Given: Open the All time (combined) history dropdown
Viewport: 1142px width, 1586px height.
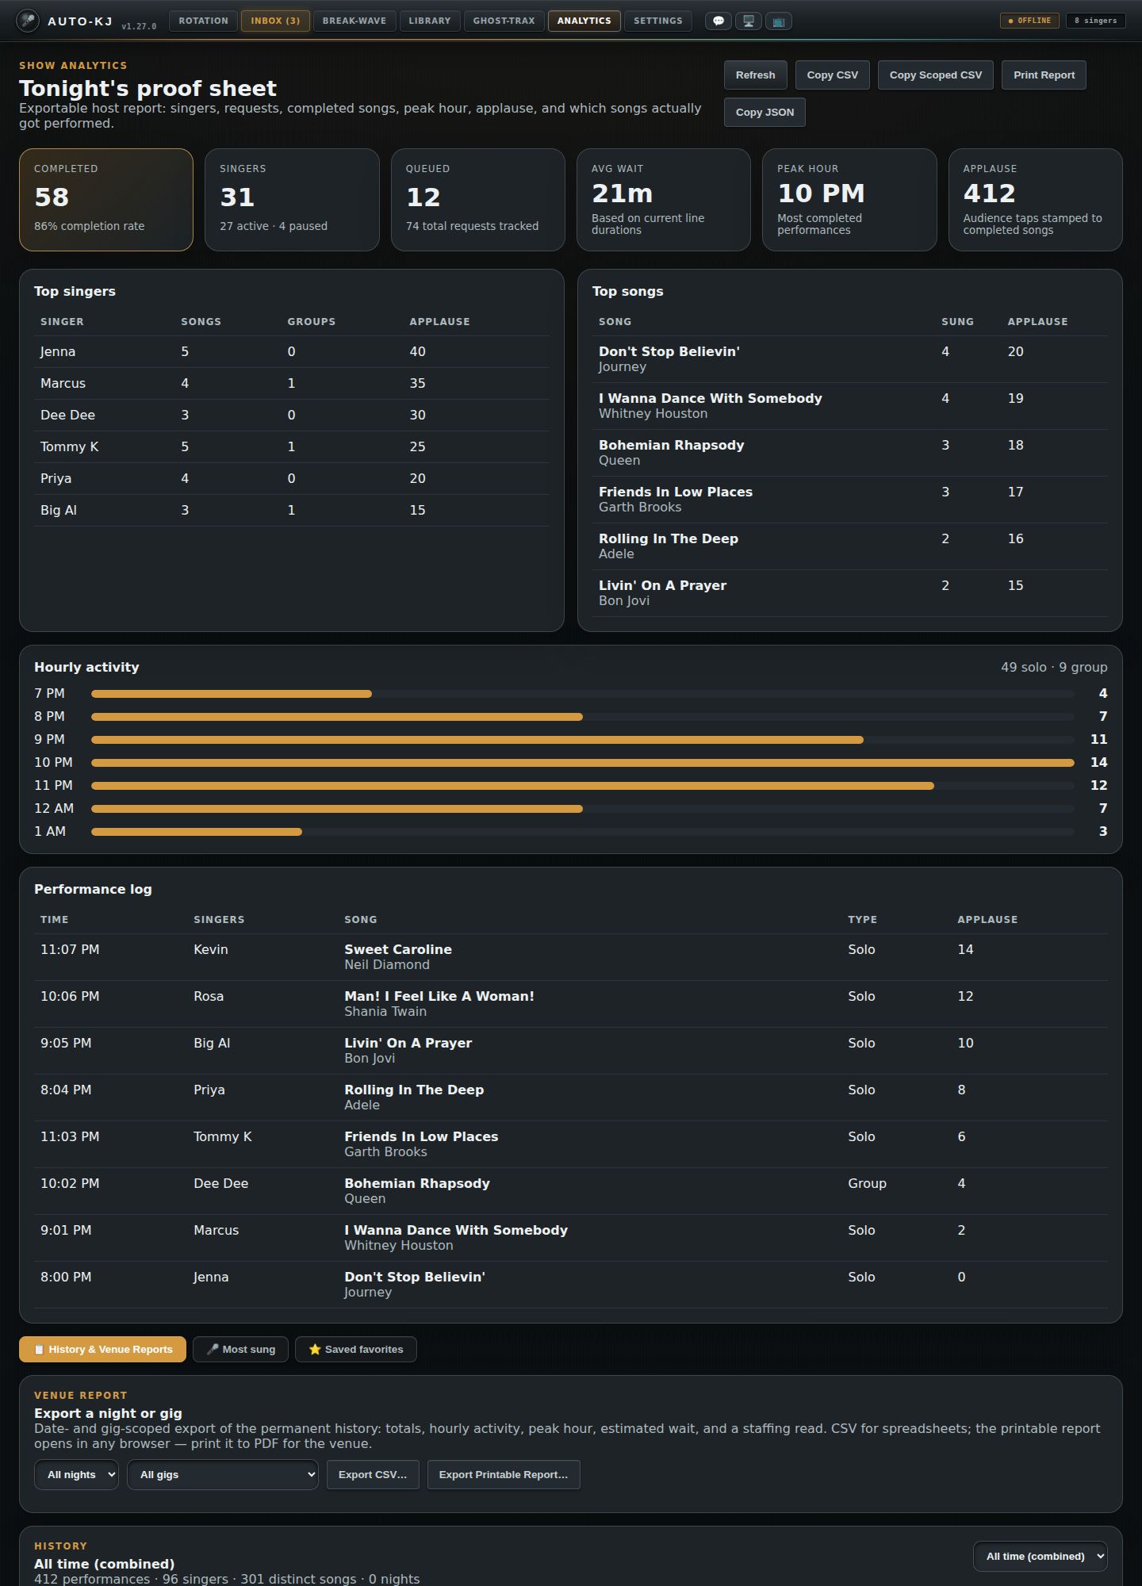Looking at the screenshot, I should coord(1040,1557).
